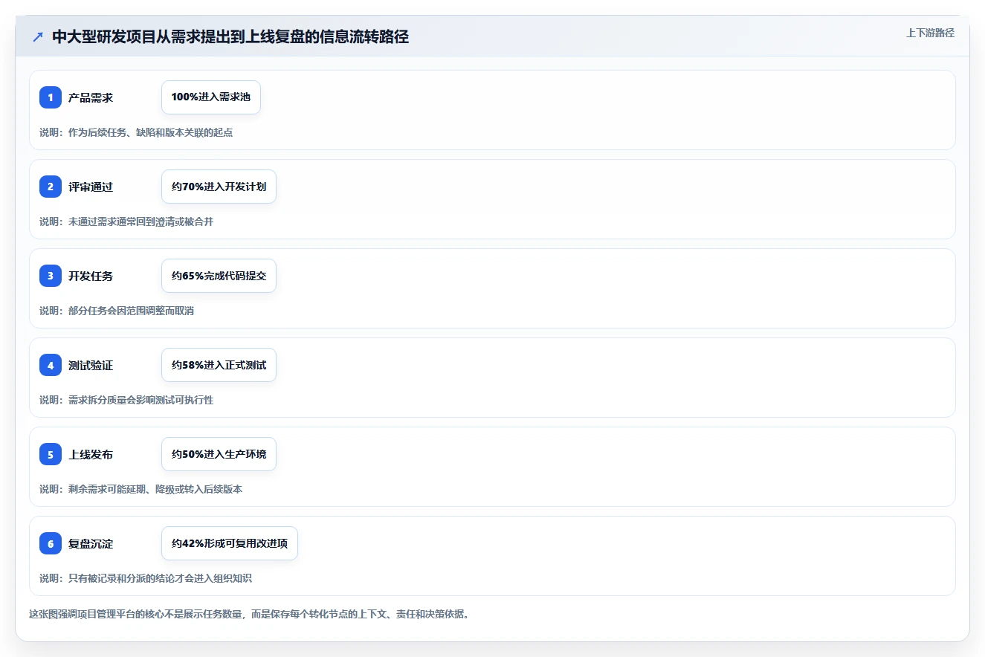Click the 上下游路径 label in header
This screenshot has height=657, width=985.
pyautogui.click(x=930, y=33)
